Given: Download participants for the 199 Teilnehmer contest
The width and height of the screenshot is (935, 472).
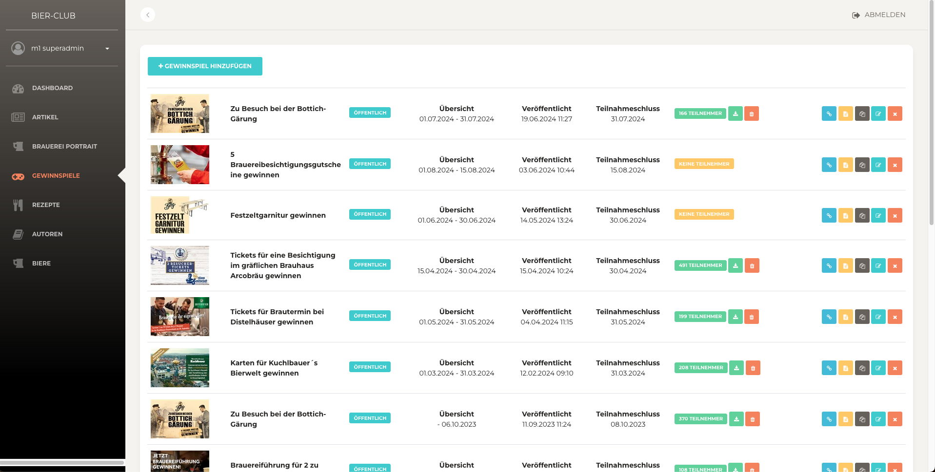Looking at the screenshot, I should click(735, 317).
